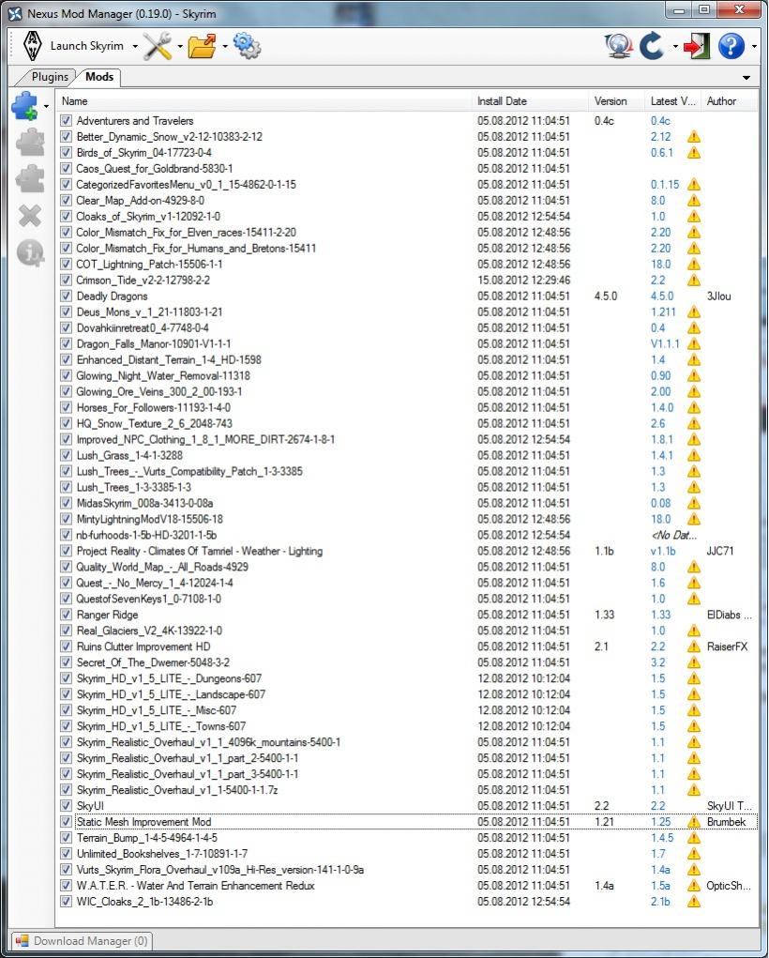Open latest version link 0.4c for Adventurers and Travelers

[x=660, y=121]
